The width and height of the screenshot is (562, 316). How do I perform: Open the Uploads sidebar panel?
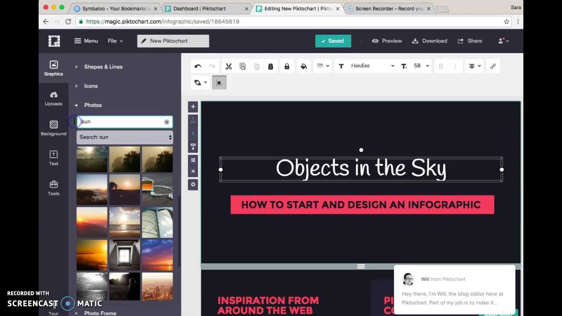(54, 98)
